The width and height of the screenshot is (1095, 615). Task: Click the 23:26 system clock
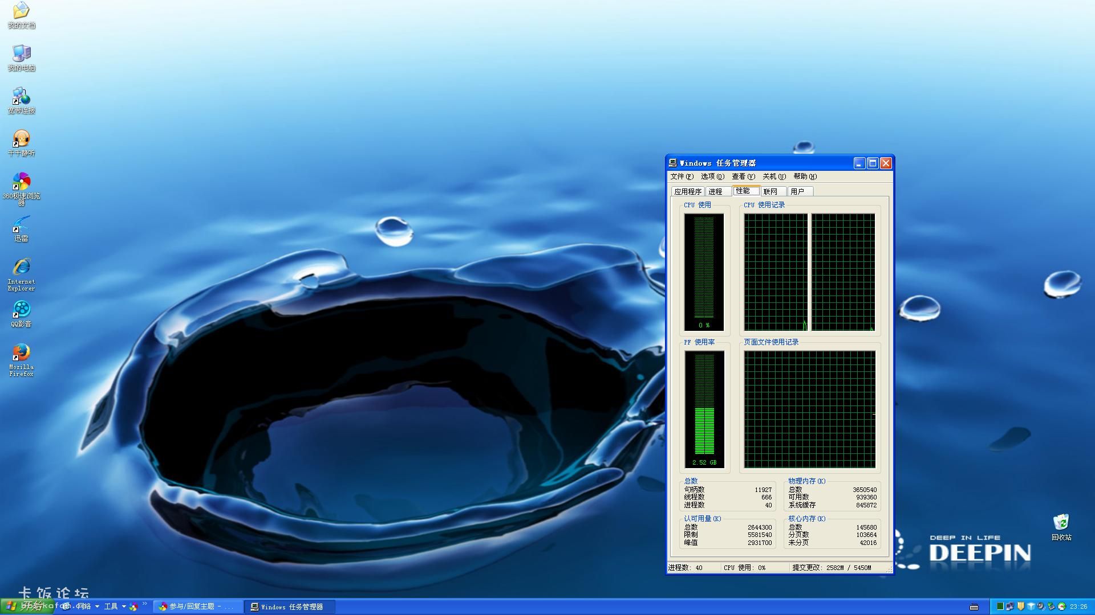[1078, 607]
